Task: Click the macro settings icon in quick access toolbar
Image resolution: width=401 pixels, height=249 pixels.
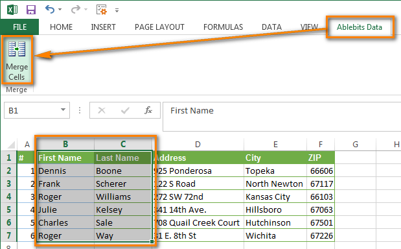Action: coord(102,10)
